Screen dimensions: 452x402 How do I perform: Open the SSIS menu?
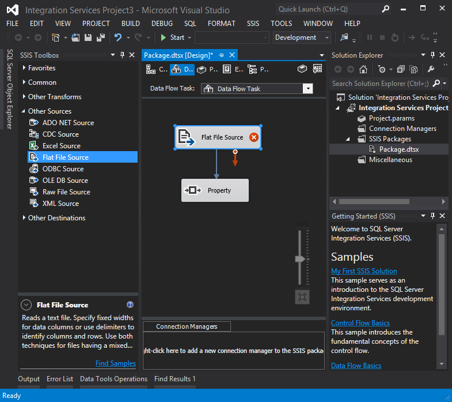[x=253, y=24]
